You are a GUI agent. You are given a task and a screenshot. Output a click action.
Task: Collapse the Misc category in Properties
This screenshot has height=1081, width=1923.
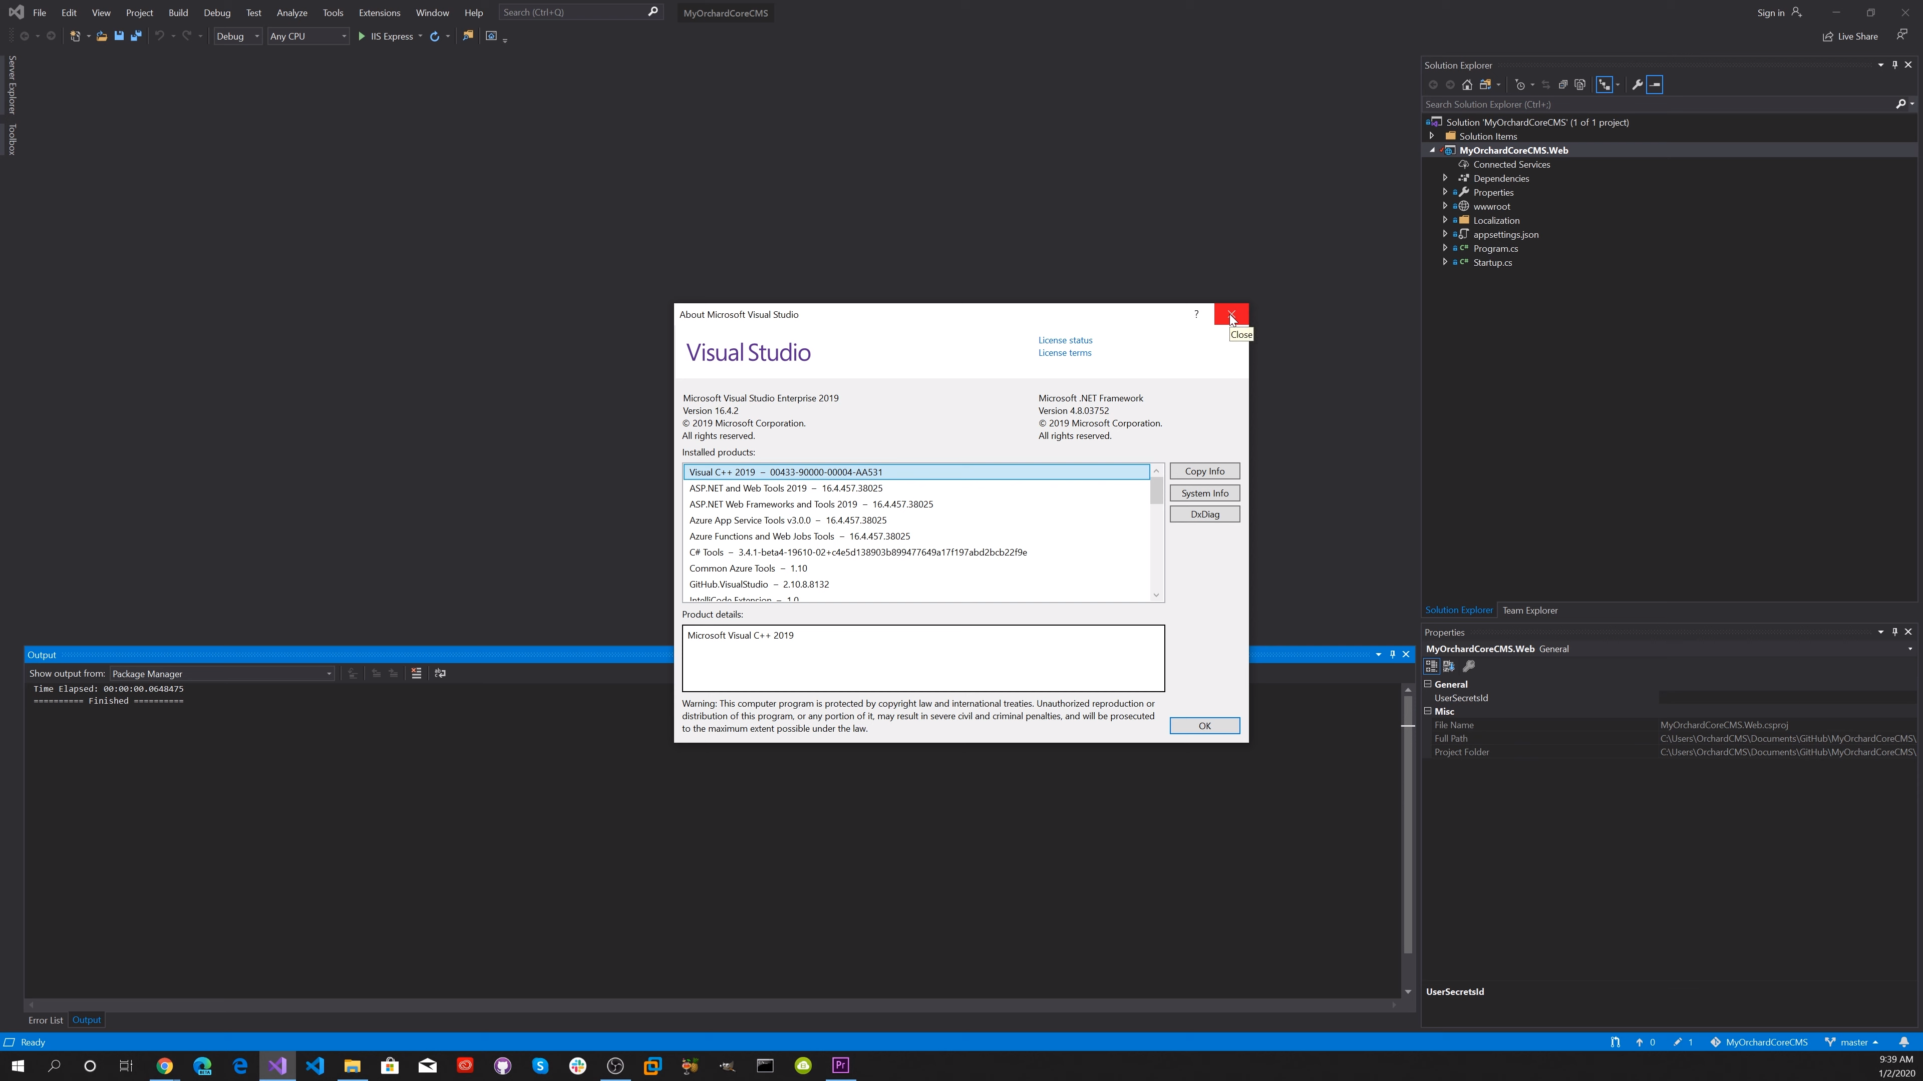[1428, 711]
